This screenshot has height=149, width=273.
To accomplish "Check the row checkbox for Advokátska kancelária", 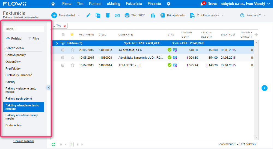I will click(x=63, y=58).
